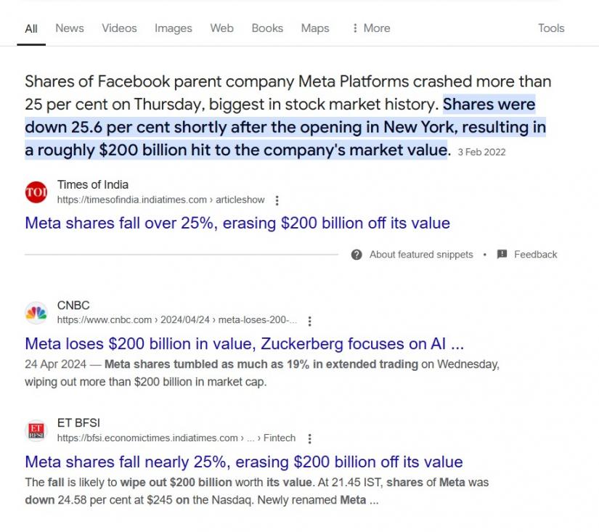
Task: Switch to the Videos tab
Action: click(119, 28)
